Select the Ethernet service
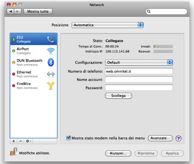Screen dimensions: 194x164 click(33, 74)
